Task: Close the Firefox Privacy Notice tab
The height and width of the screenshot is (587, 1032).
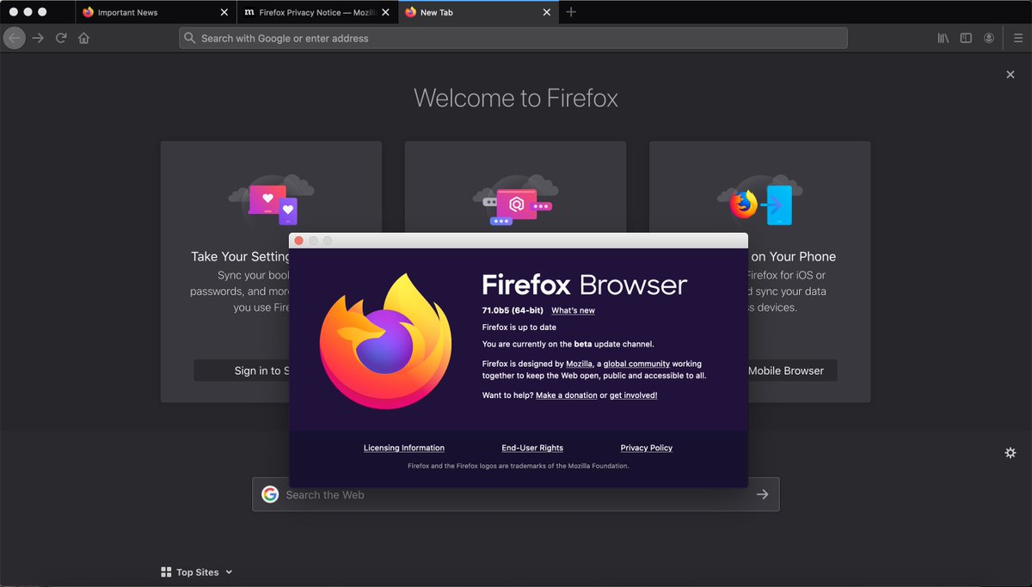Action: pos(385,13)
